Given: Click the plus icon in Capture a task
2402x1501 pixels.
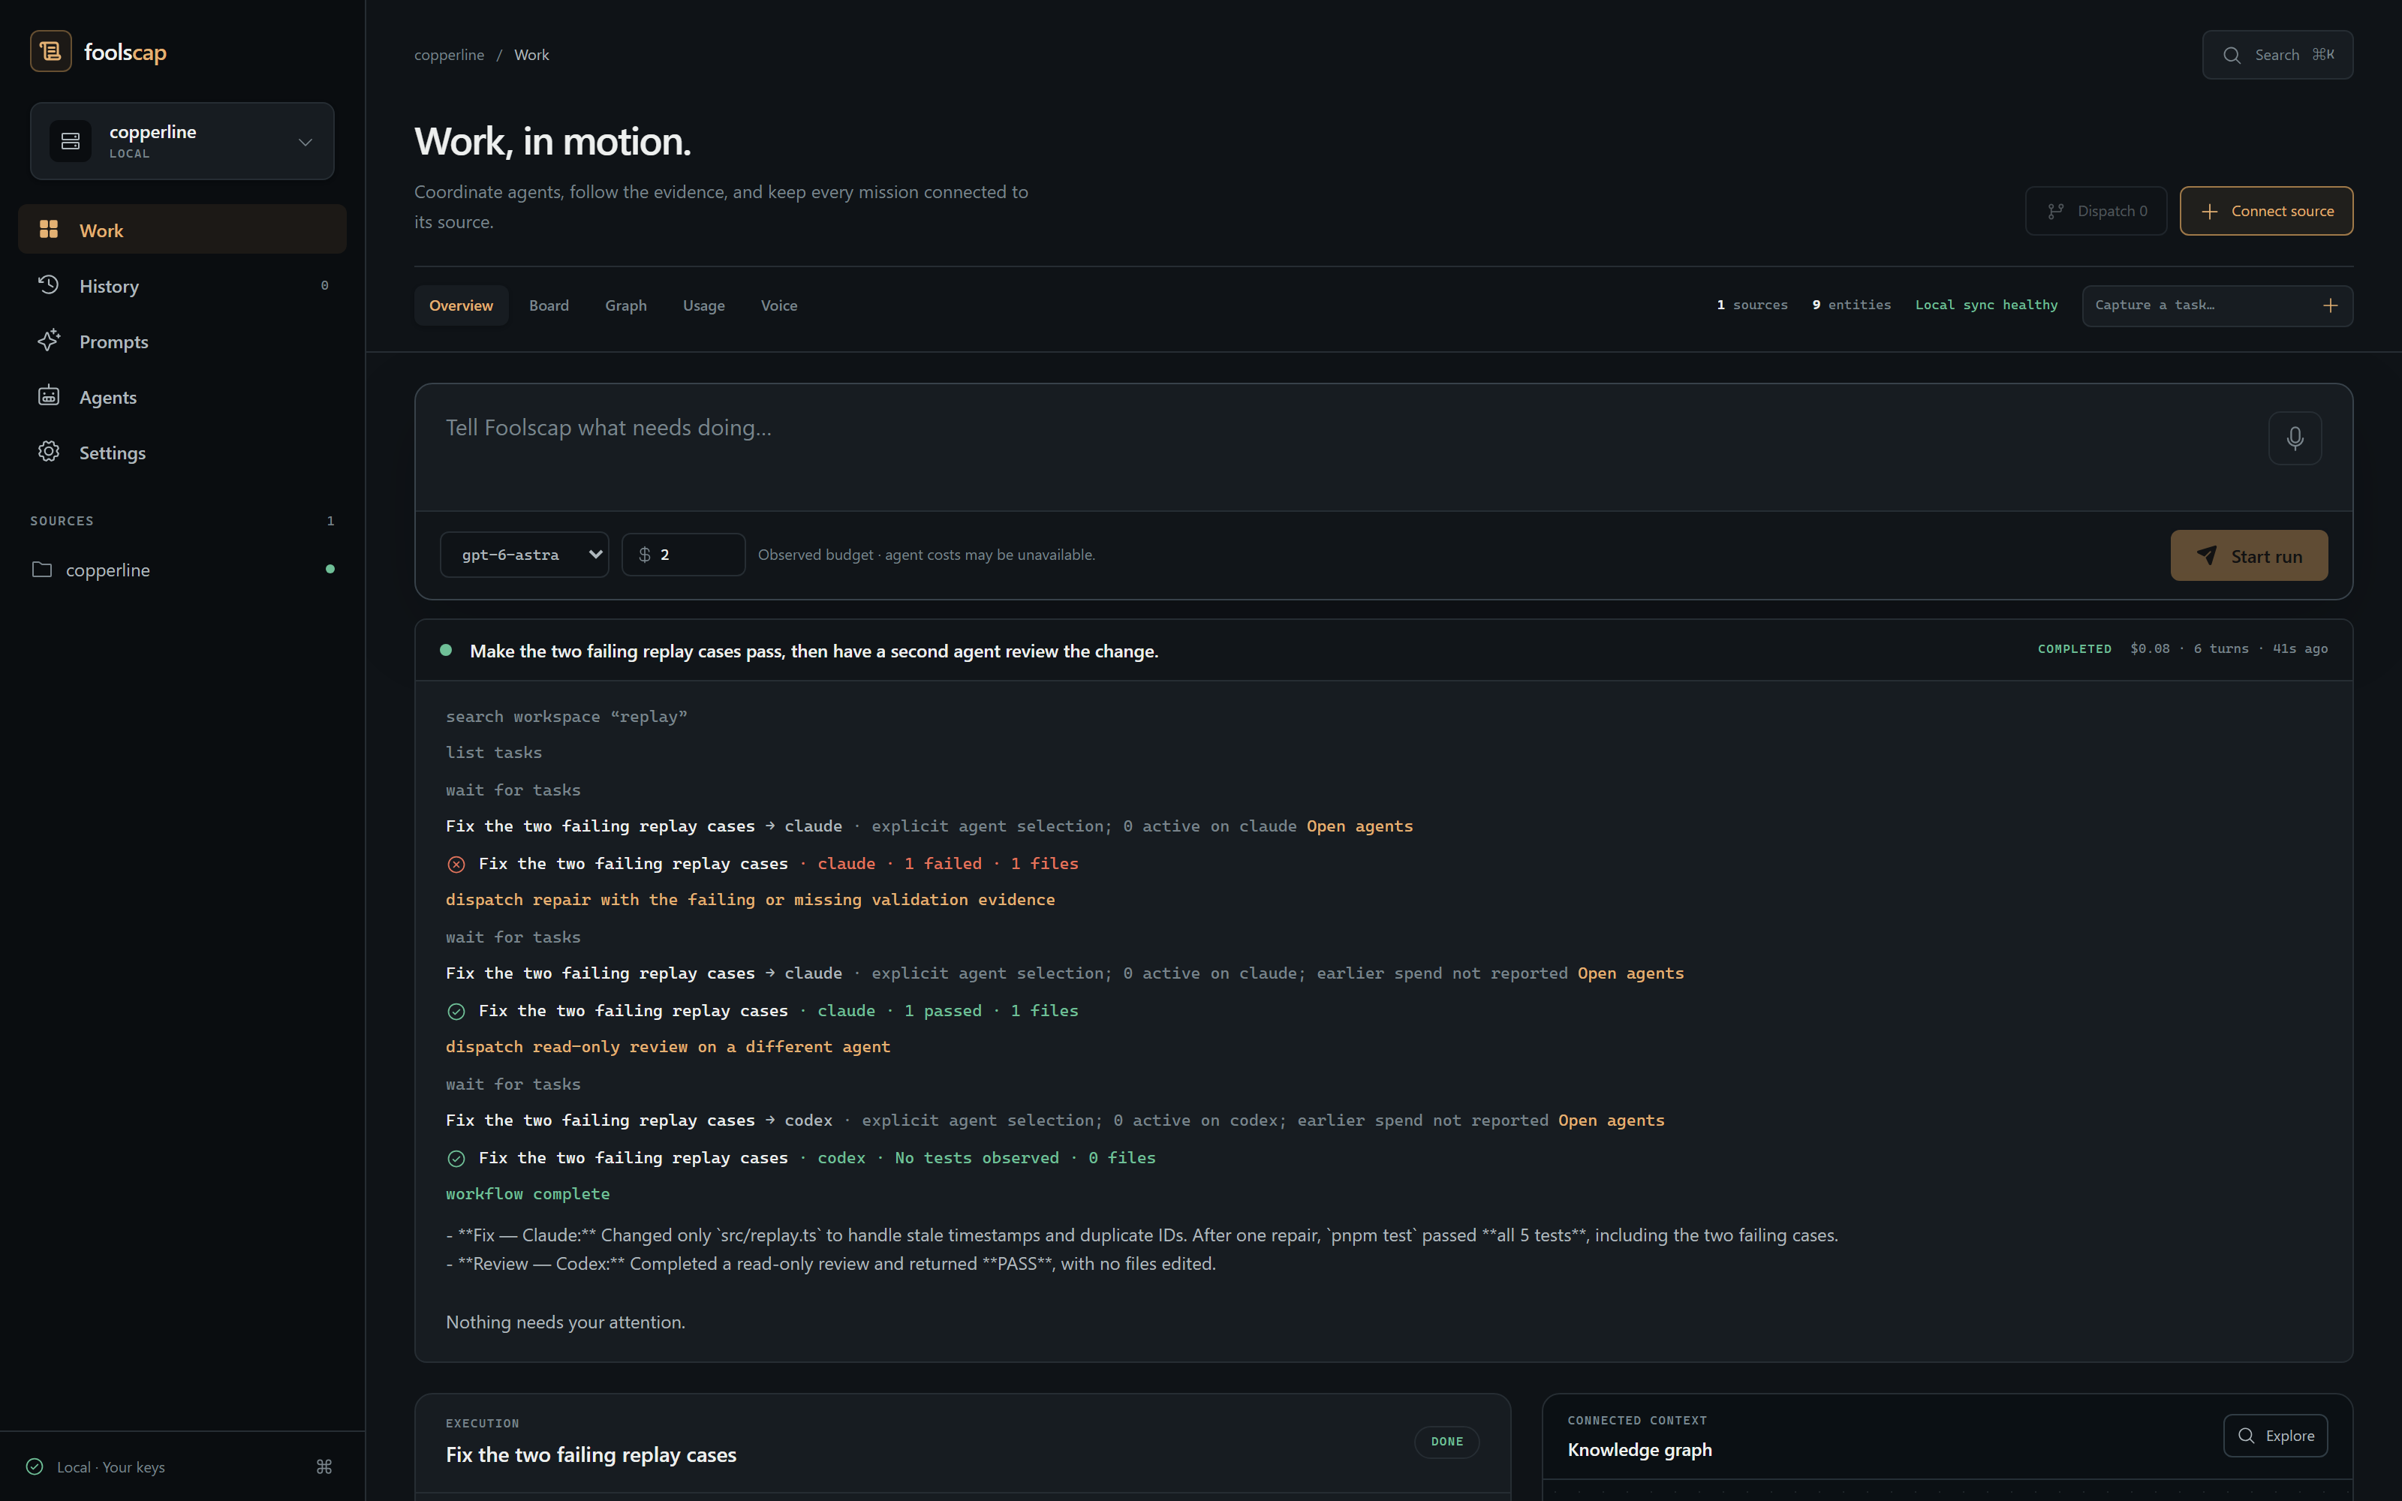Looking at the screenshot, I should (x=2331, y=305).
